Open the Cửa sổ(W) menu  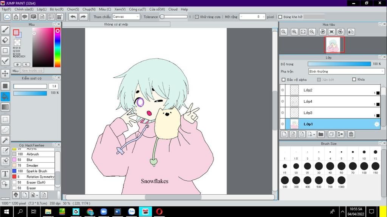pyautogui.click(x=157, y=9)
